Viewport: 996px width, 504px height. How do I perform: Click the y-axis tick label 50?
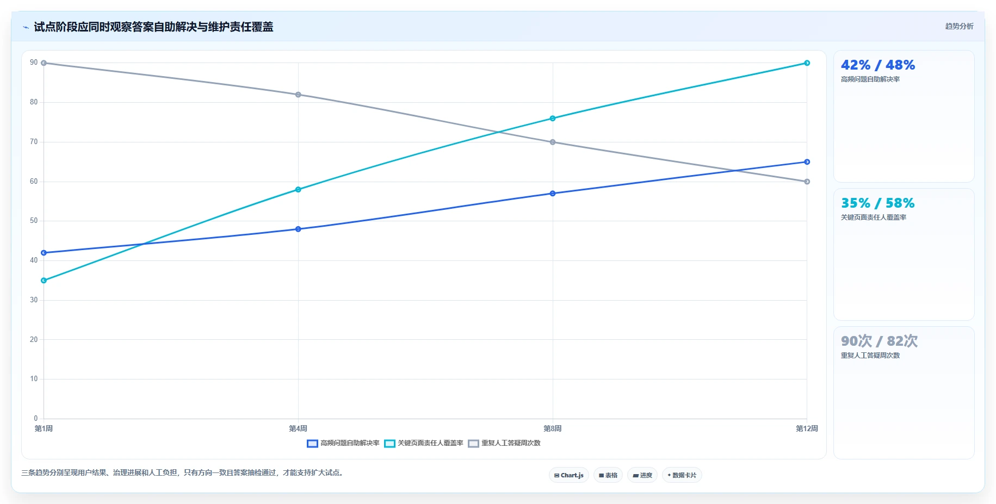(x=34, y=221)
